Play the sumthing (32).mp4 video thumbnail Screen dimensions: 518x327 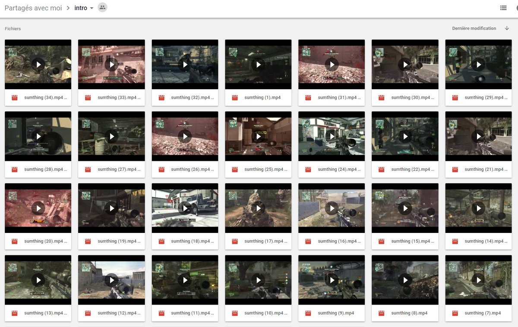(185, 64)
